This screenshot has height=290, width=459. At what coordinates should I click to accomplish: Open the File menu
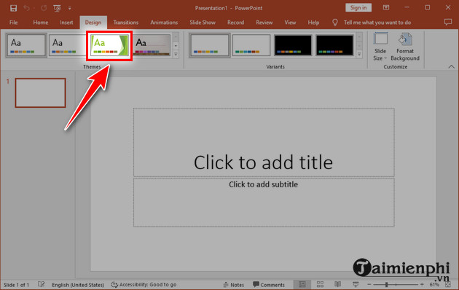point(13,23)
